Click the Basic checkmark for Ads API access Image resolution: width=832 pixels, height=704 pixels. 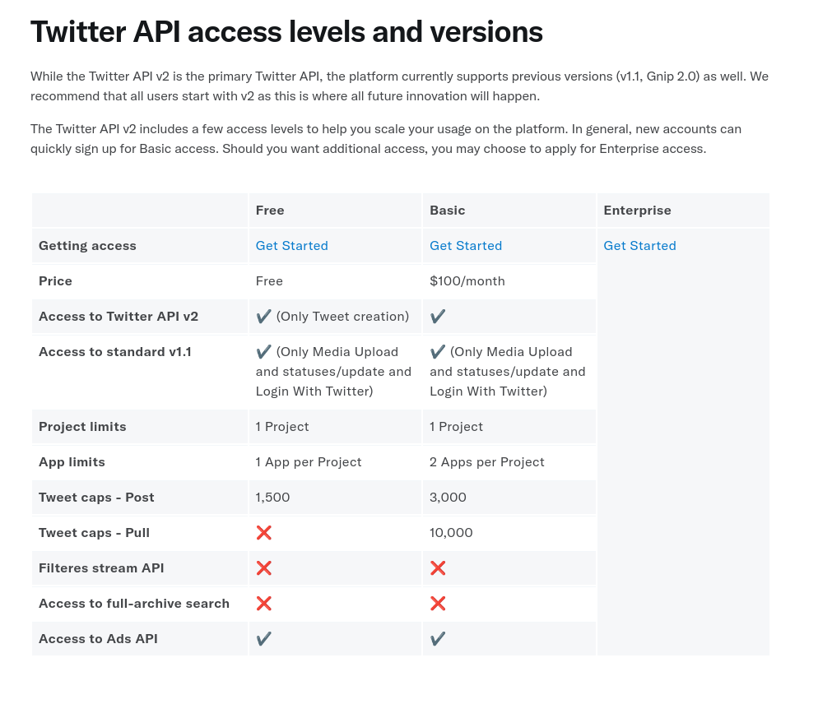(x=438, y=639)
